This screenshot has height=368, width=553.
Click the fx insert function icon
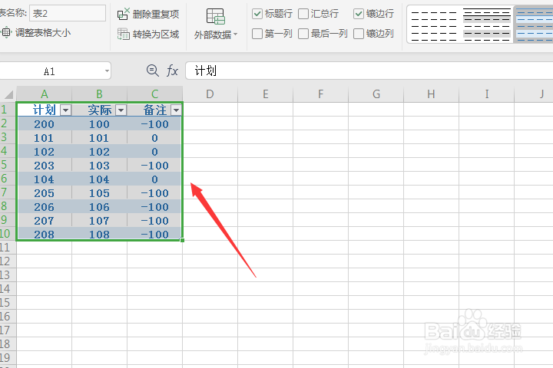(172, 71)
